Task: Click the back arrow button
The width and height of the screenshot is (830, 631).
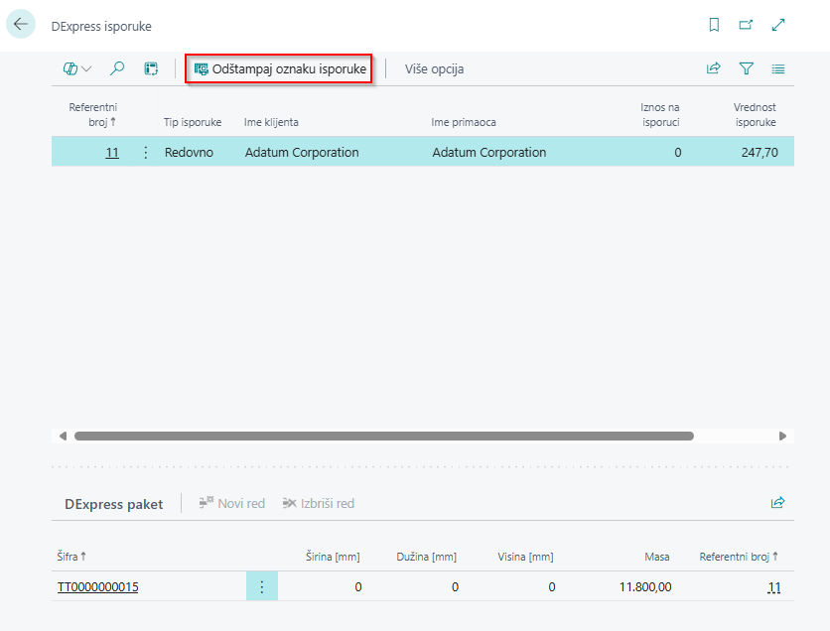Action: pos(21,25)
